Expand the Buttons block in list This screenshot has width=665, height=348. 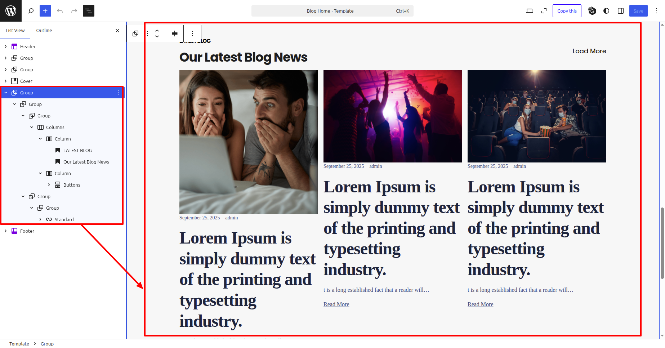click(49, 185)
